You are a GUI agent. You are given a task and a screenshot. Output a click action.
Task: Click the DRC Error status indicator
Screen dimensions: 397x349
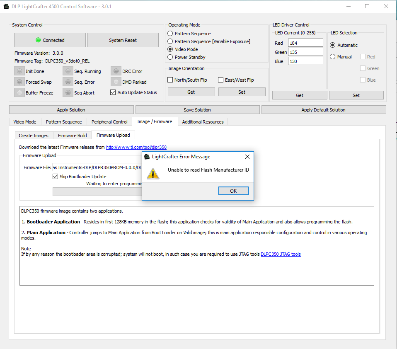click(116, 71)
